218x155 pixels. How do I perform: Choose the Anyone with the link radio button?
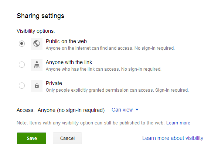(22, 65)
